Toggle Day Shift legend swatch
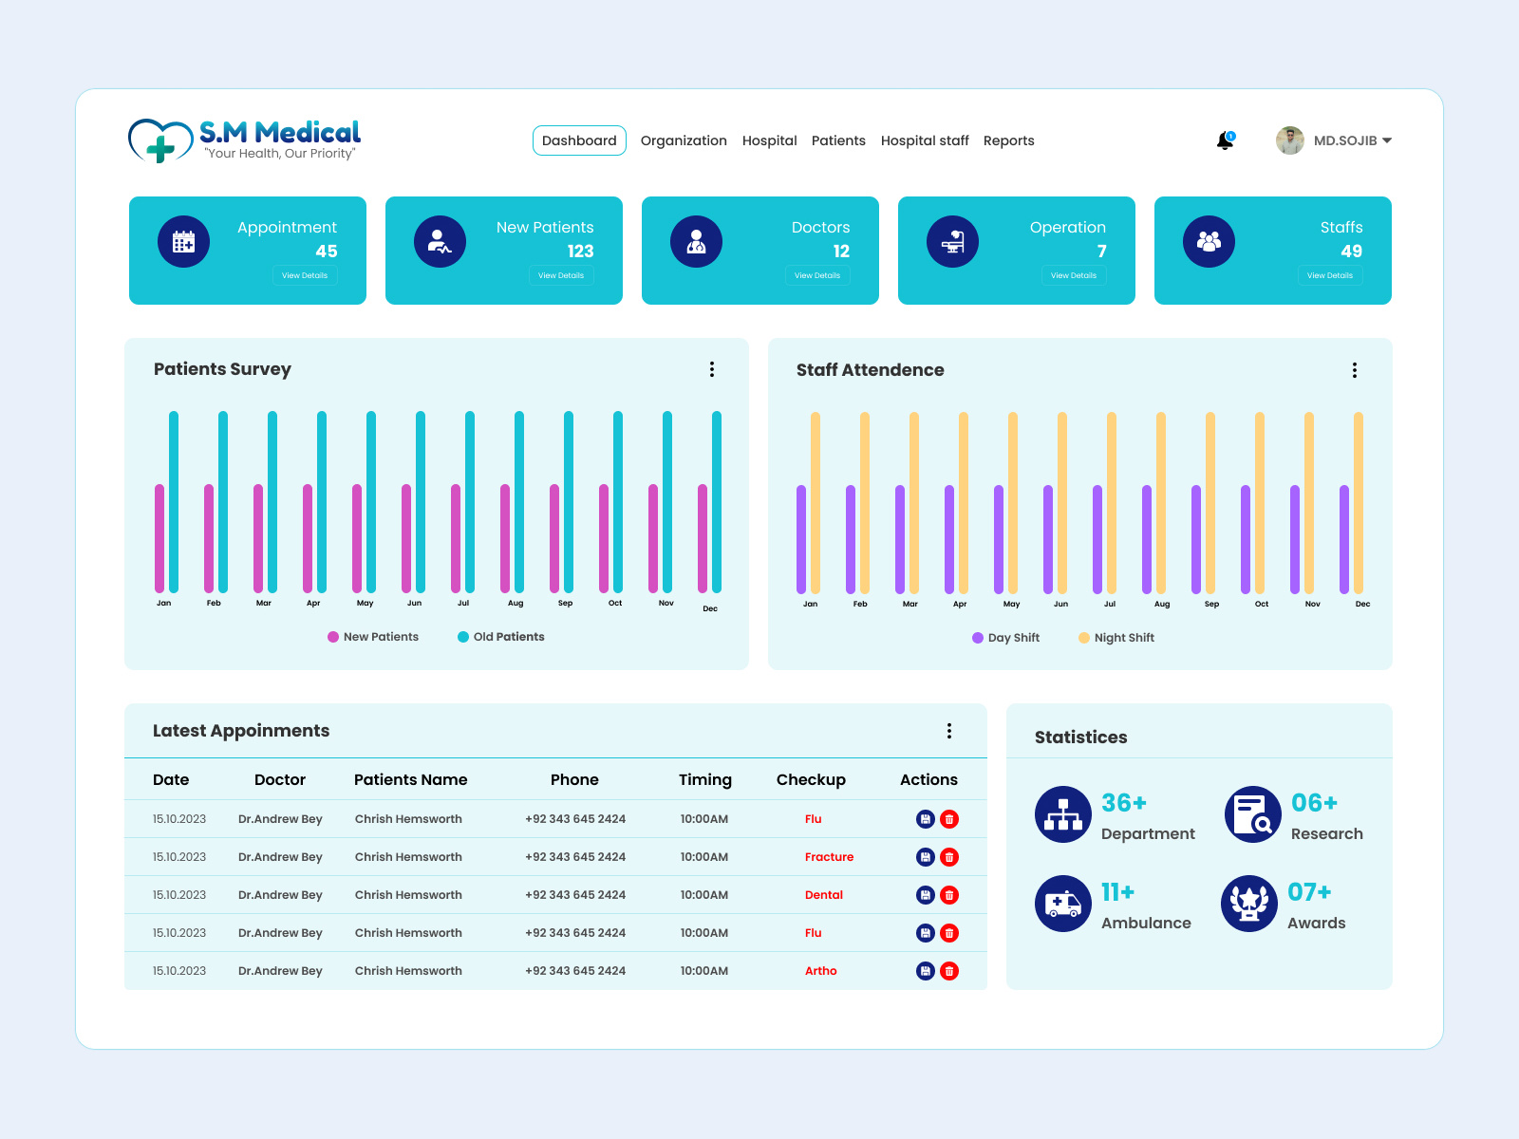1519x1139 pixels. coord(978,638)
